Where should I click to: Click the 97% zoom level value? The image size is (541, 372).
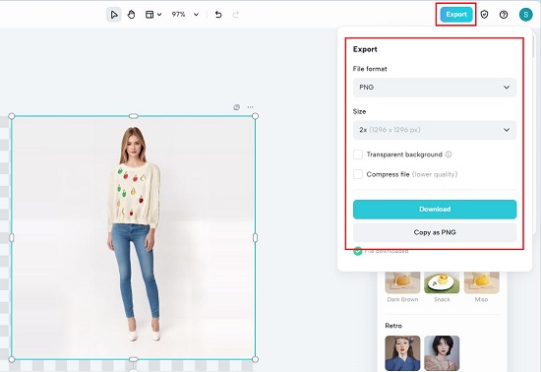(178, 15)
